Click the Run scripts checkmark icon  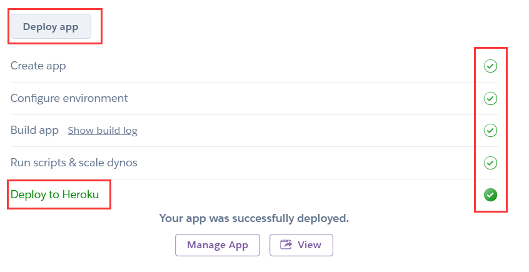click(490, 163)
